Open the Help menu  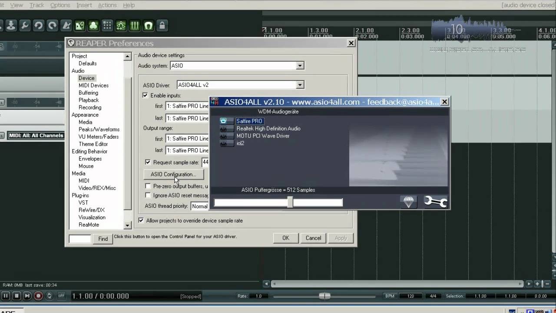pos(129,5)
